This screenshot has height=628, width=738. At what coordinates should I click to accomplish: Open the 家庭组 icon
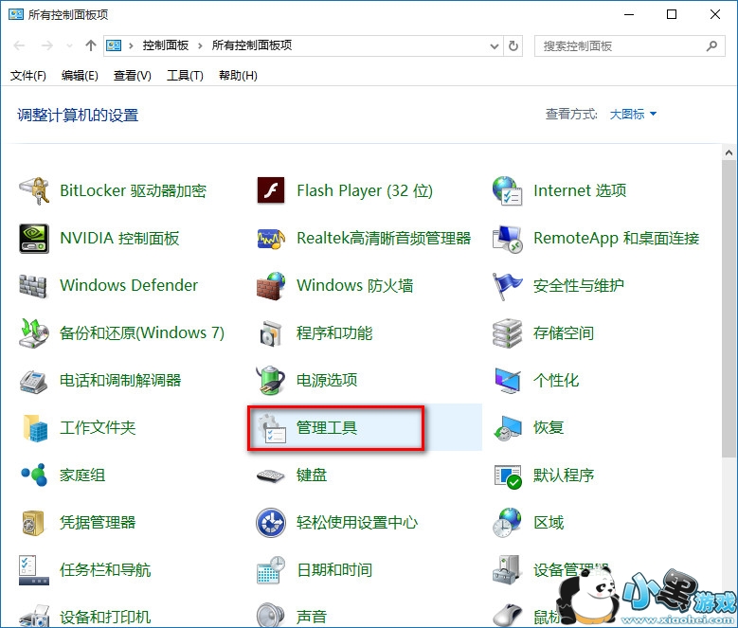pyautogui.click(x=34, y=475)
